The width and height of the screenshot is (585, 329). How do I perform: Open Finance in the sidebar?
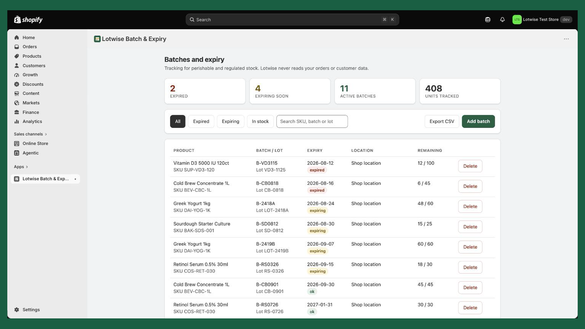coord(31,113)
